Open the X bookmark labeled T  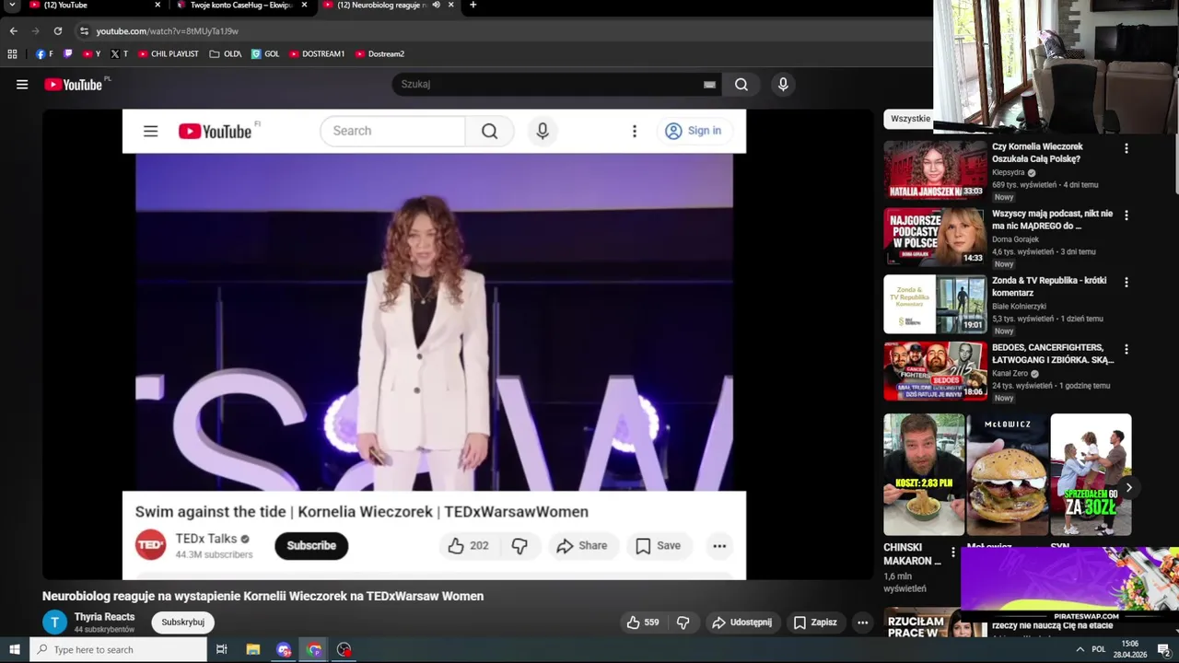[120, 54]
